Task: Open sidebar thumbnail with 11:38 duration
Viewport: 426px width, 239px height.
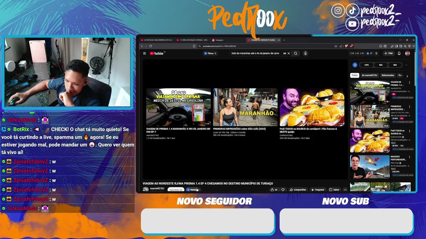Action: tap(370, 92)
